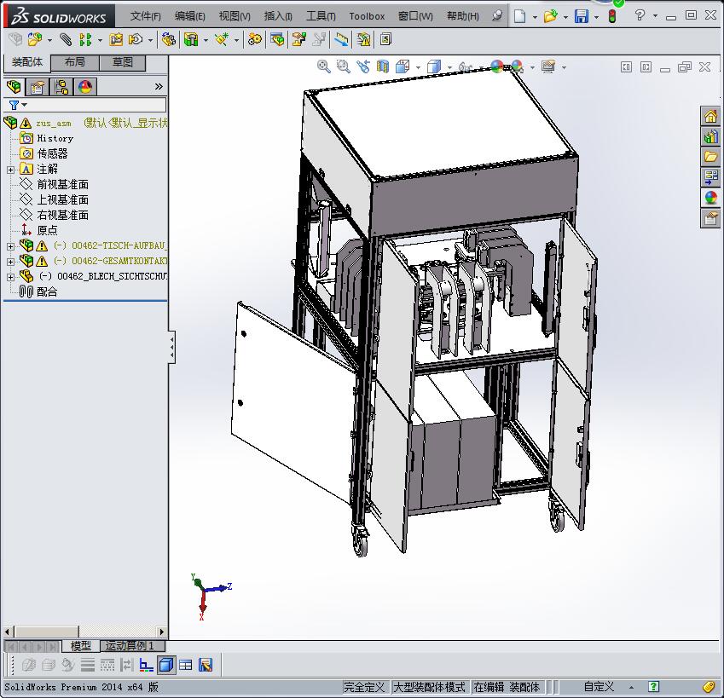Open the 视图(V) View menu
Viewport: 724px width, 698px height.
coord(235,16)
